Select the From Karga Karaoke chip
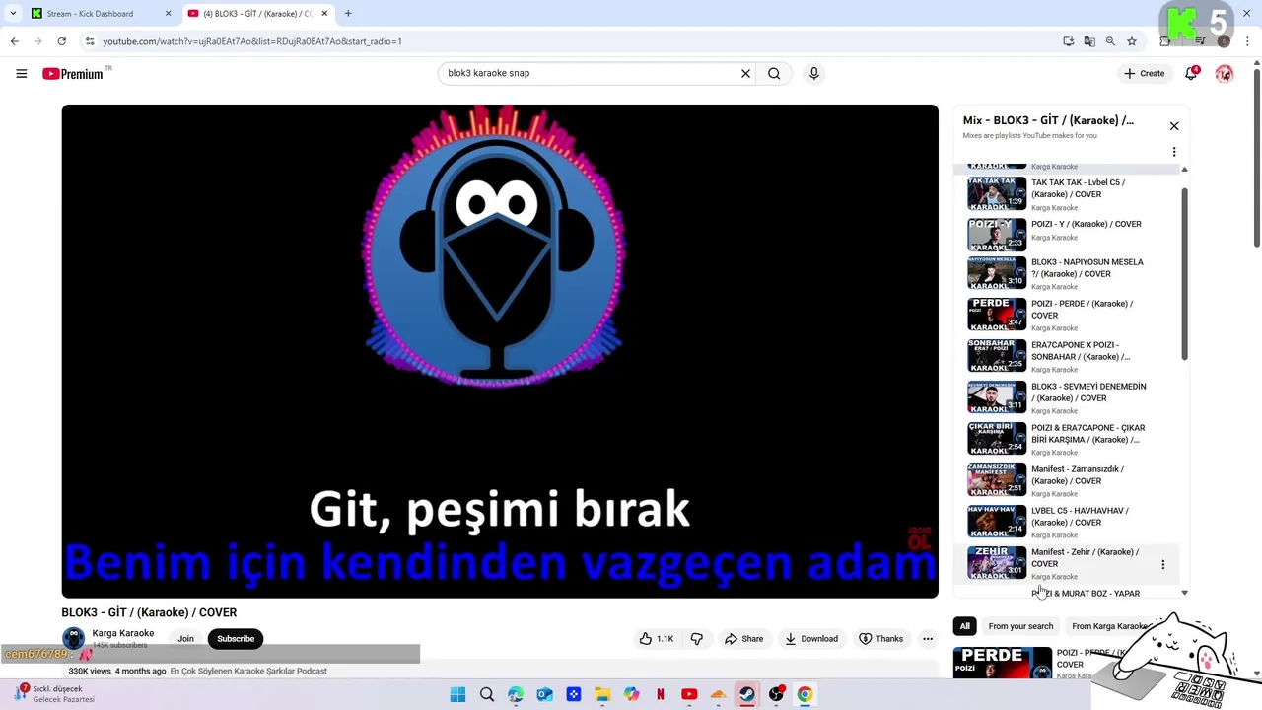Viewport: 1262px width, 710px height. 1109,626
